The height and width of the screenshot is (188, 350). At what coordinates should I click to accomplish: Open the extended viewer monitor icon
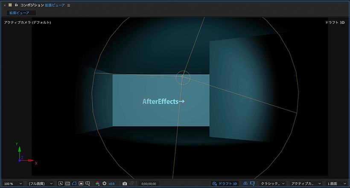(252, 183)
